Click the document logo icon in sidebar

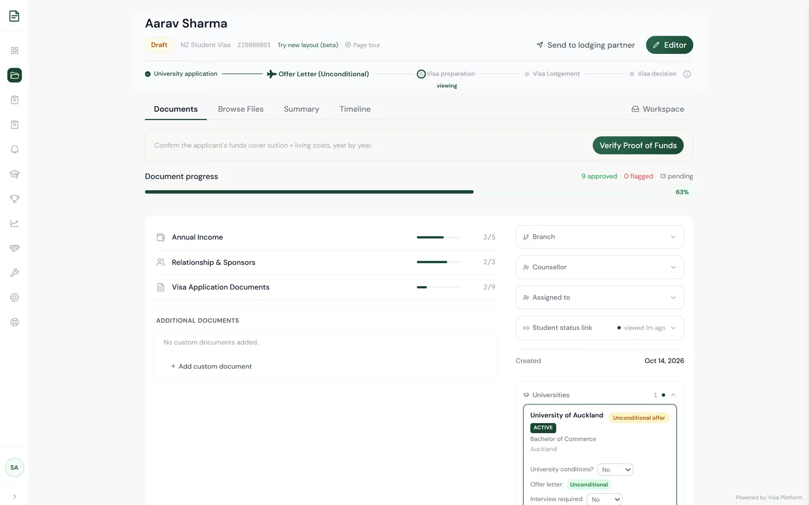15,16
